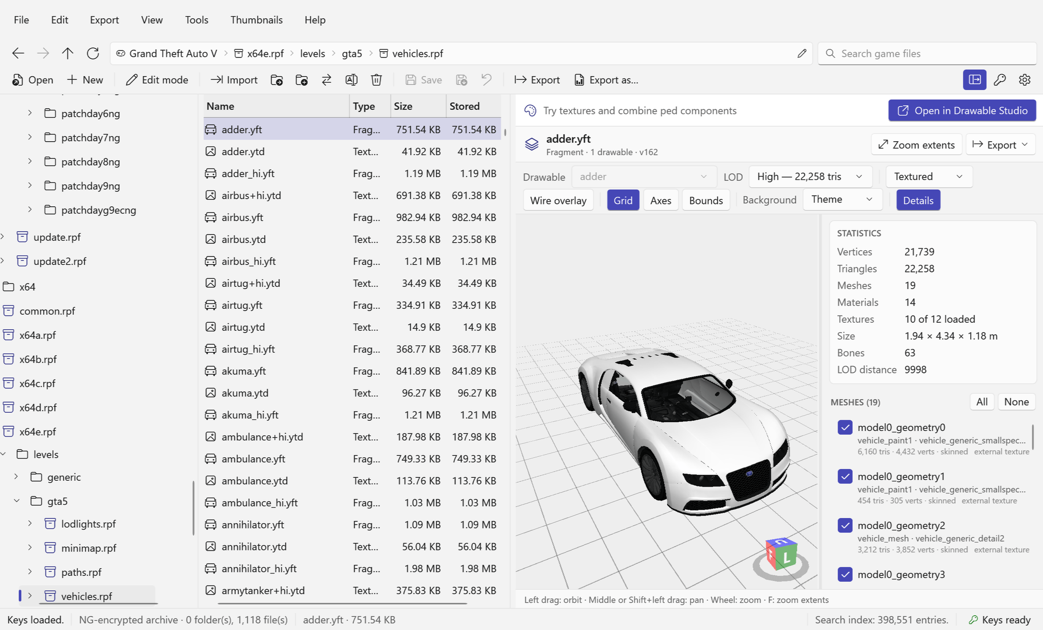
Task: Go back with the left arrow
Action: point(18,53)
